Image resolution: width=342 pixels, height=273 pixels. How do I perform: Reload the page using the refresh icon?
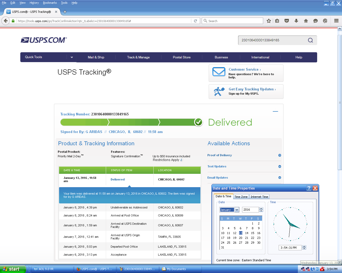pyautogui.click(x=195, y=21)
